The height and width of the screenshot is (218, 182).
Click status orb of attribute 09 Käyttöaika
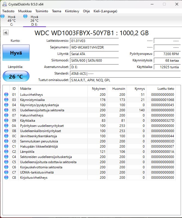pos(6,120)
